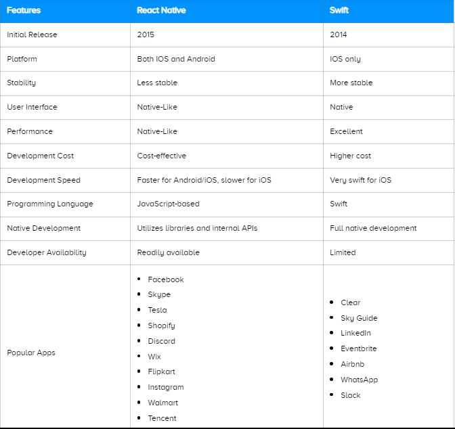455x429 pixels.
Task: Click the Popular Apps row label
Action: tap(31, 353)
